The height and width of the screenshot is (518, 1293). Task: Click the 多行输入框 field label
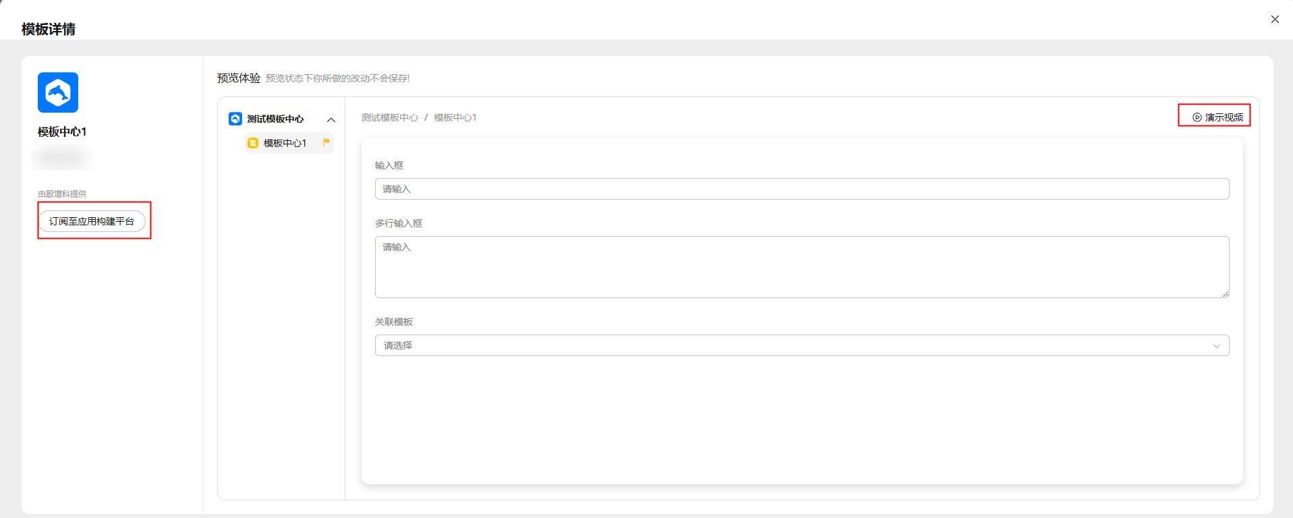[399, 223]
